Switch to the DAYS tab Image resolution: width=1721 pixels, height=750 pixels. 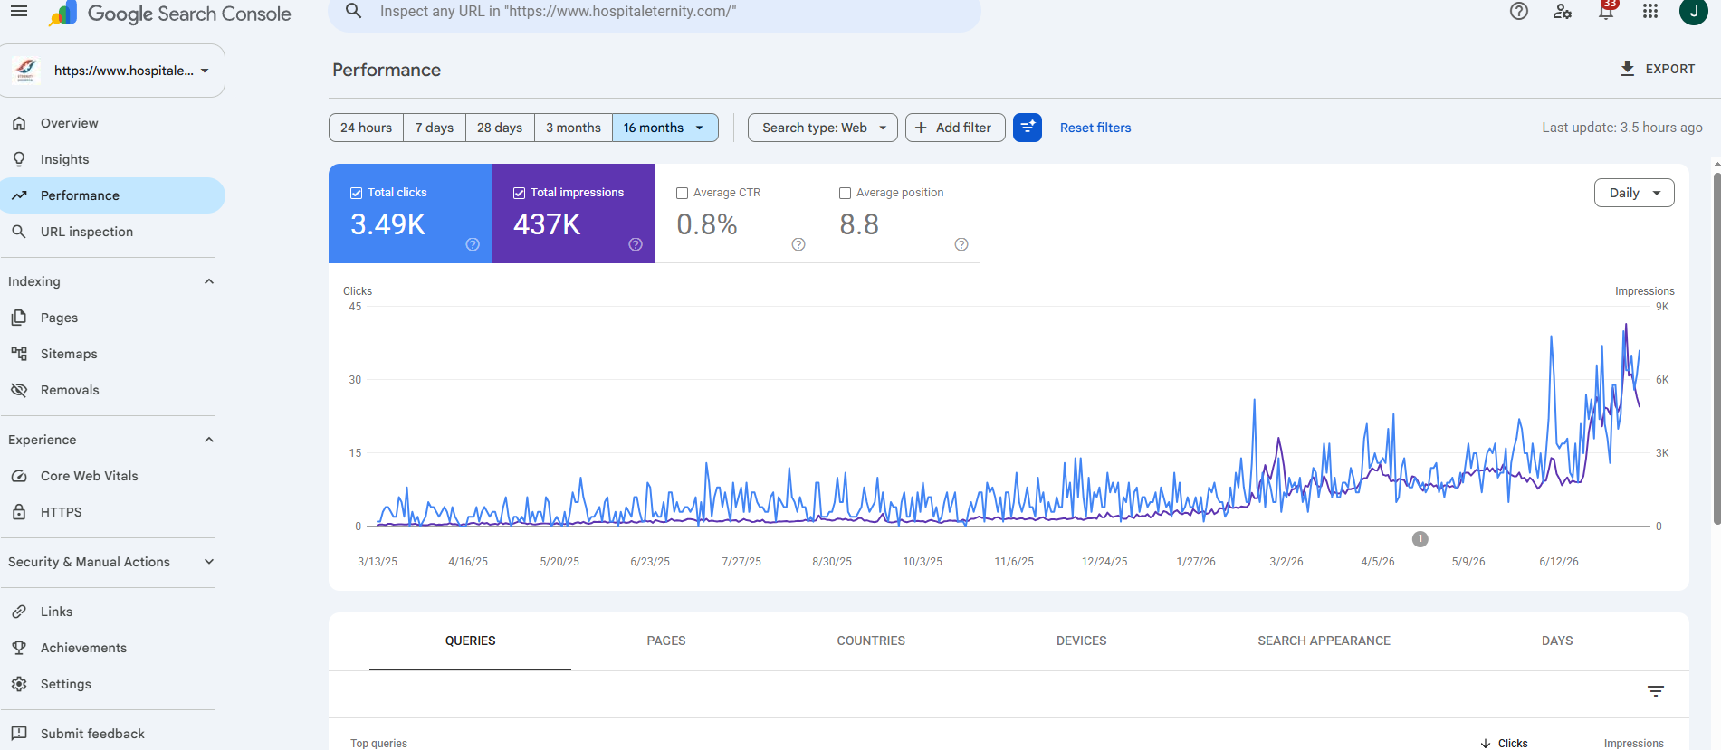[1557, 641]
